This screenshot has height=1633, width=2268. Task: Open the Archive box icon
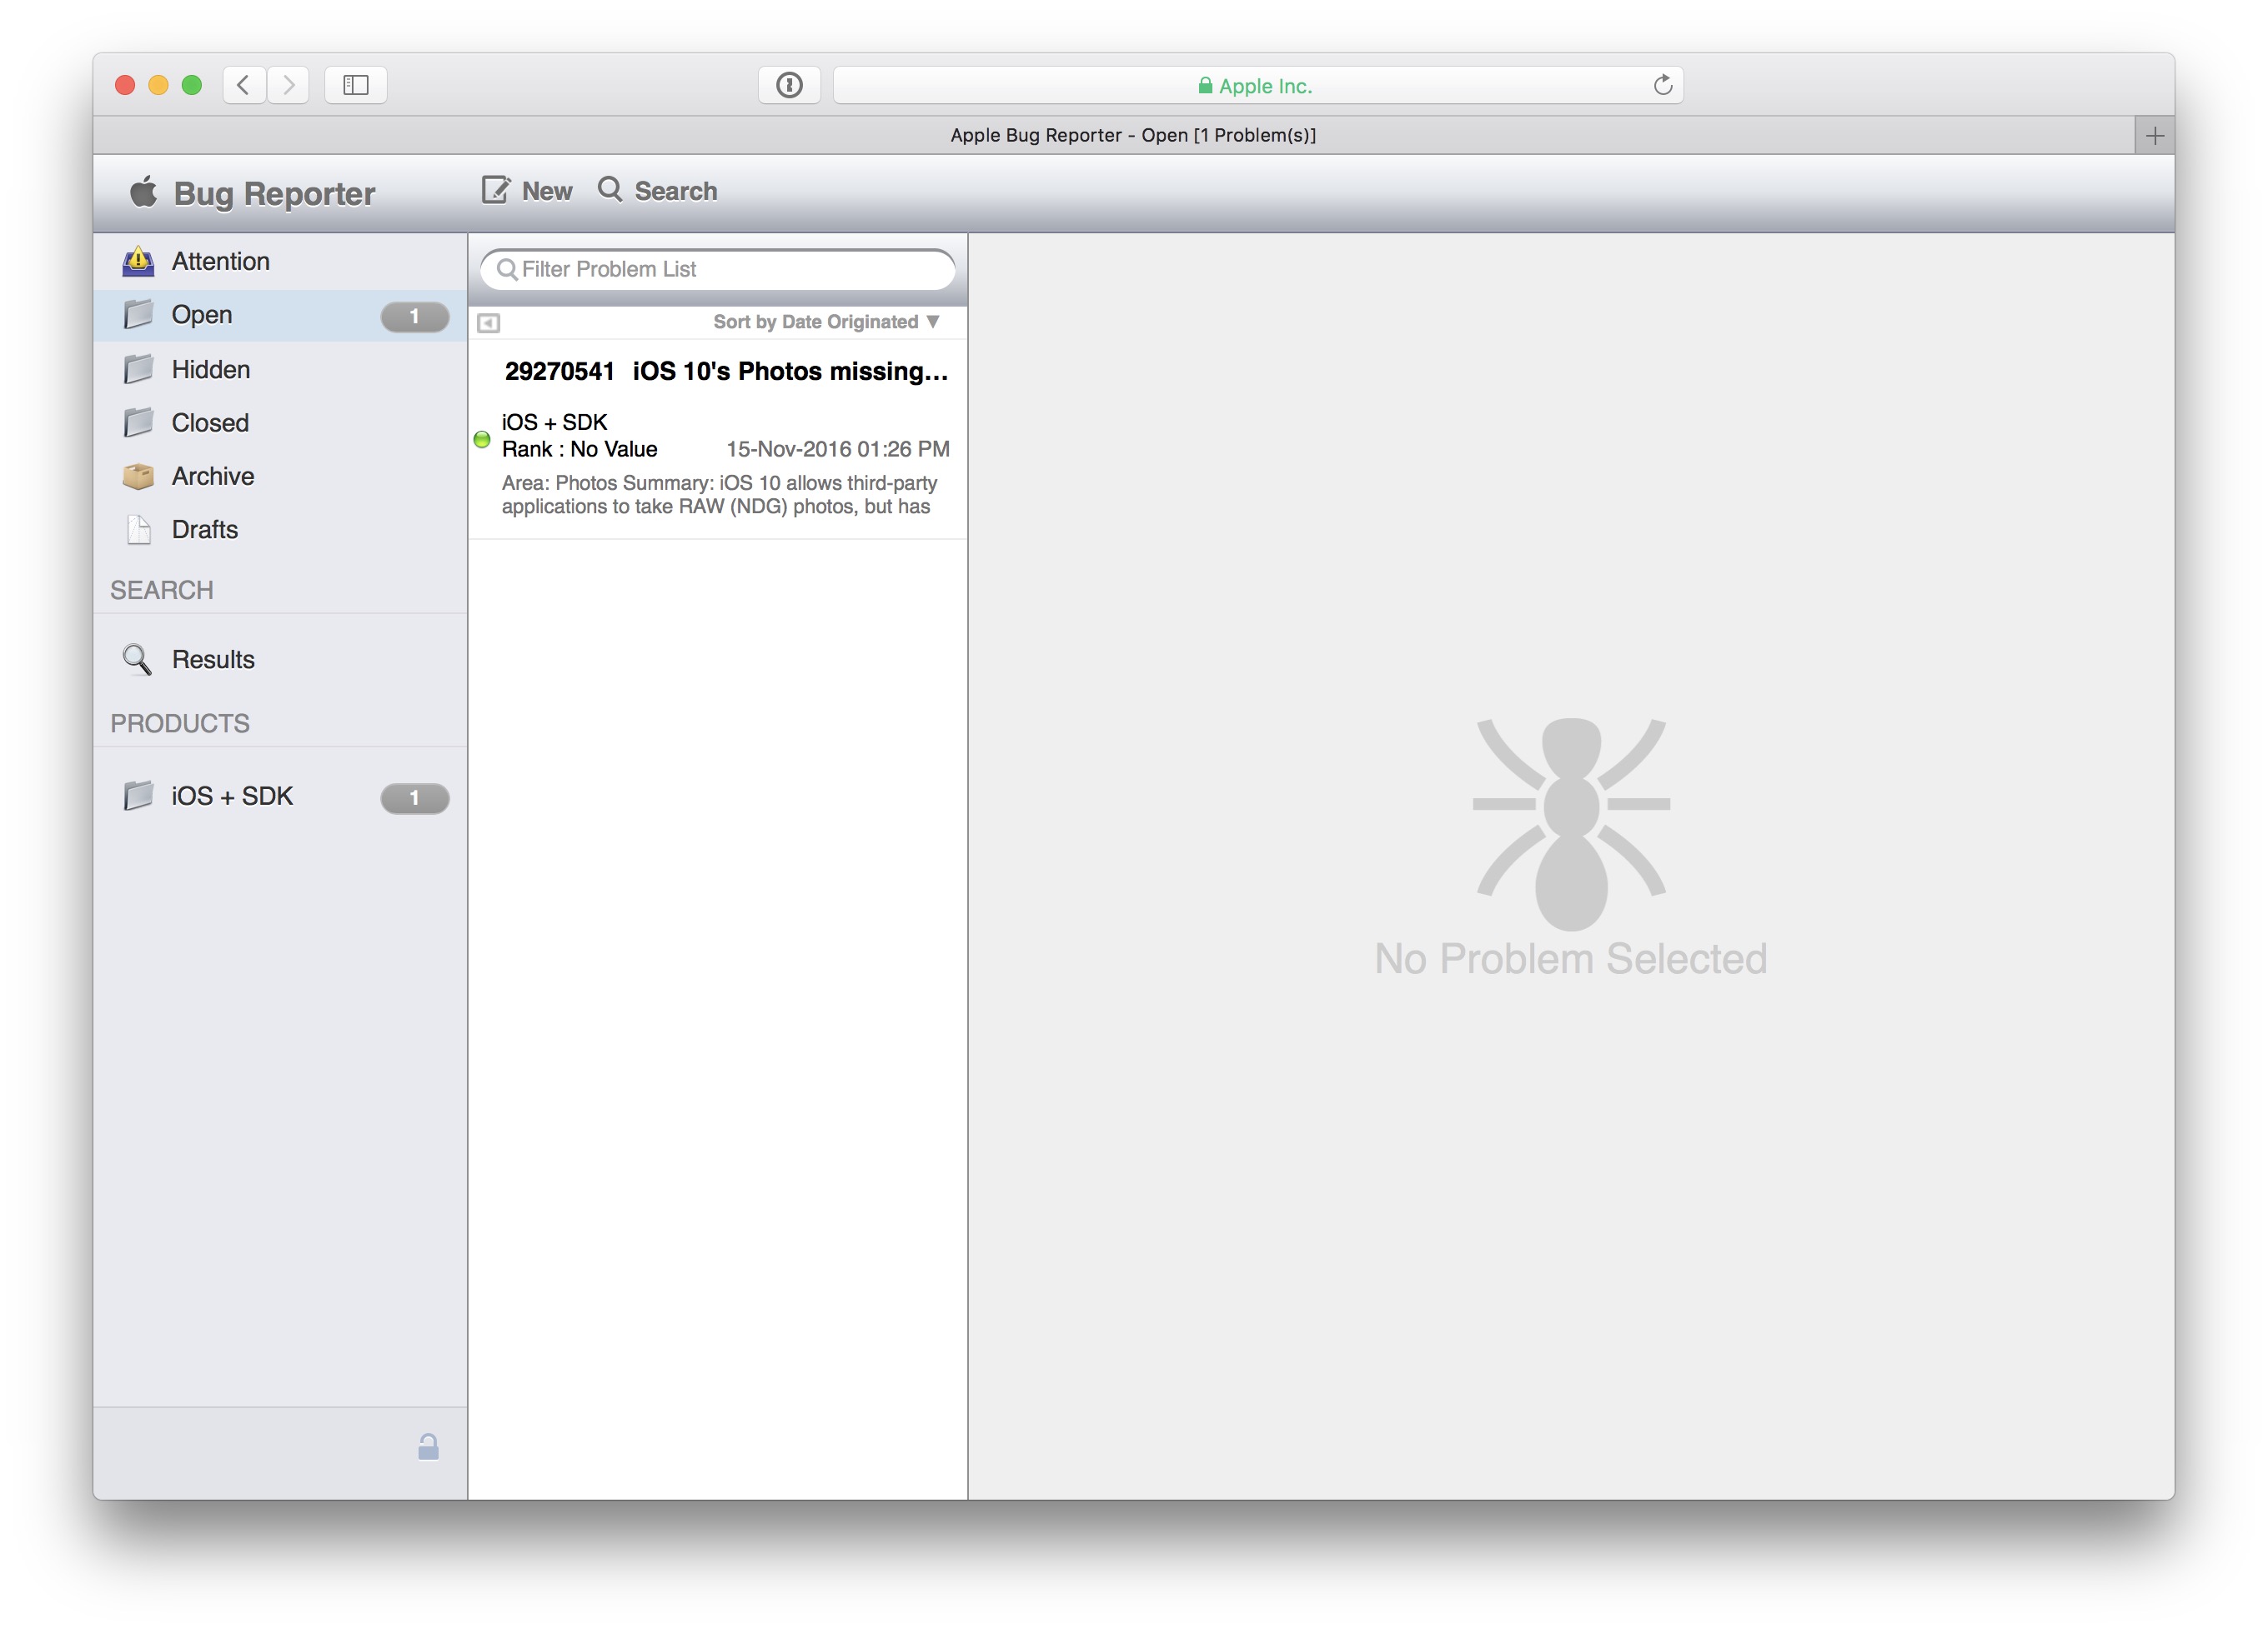(138, 476)
